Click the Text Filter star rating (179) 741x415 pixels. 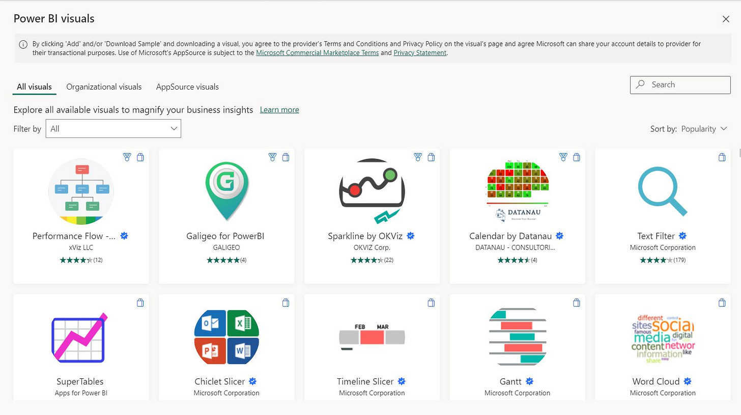coord(663,260)
